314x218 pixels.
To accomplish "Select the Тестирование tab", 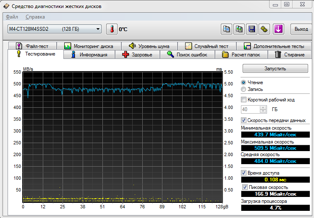I will pos(36,54).
